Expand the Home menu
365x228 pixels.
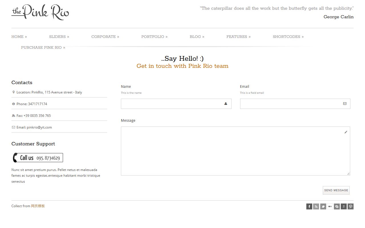pos(19,37)
